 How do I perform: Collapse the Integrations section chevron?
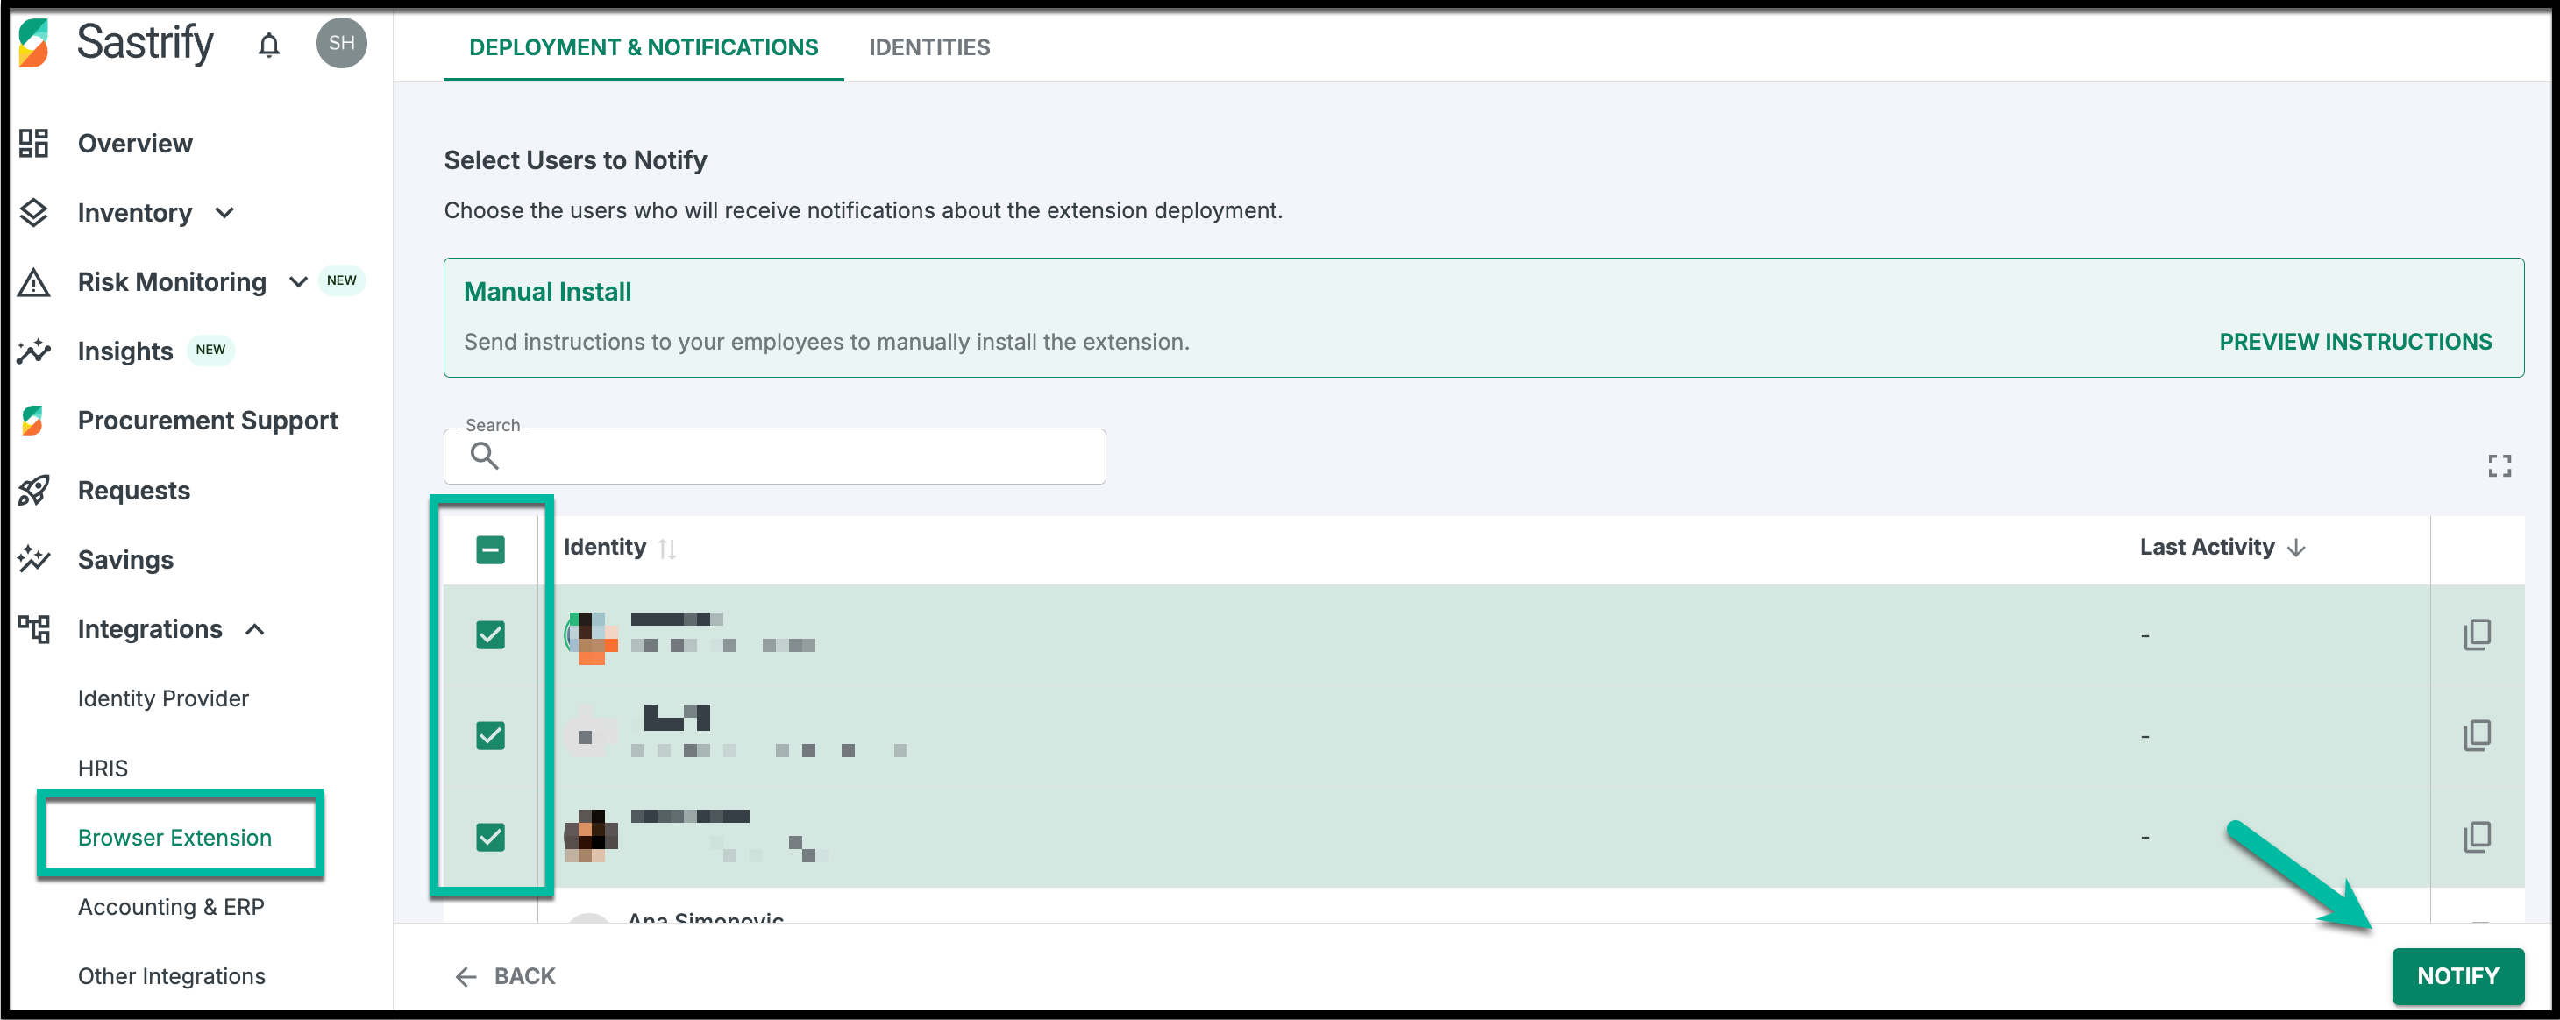coord(254,630)
